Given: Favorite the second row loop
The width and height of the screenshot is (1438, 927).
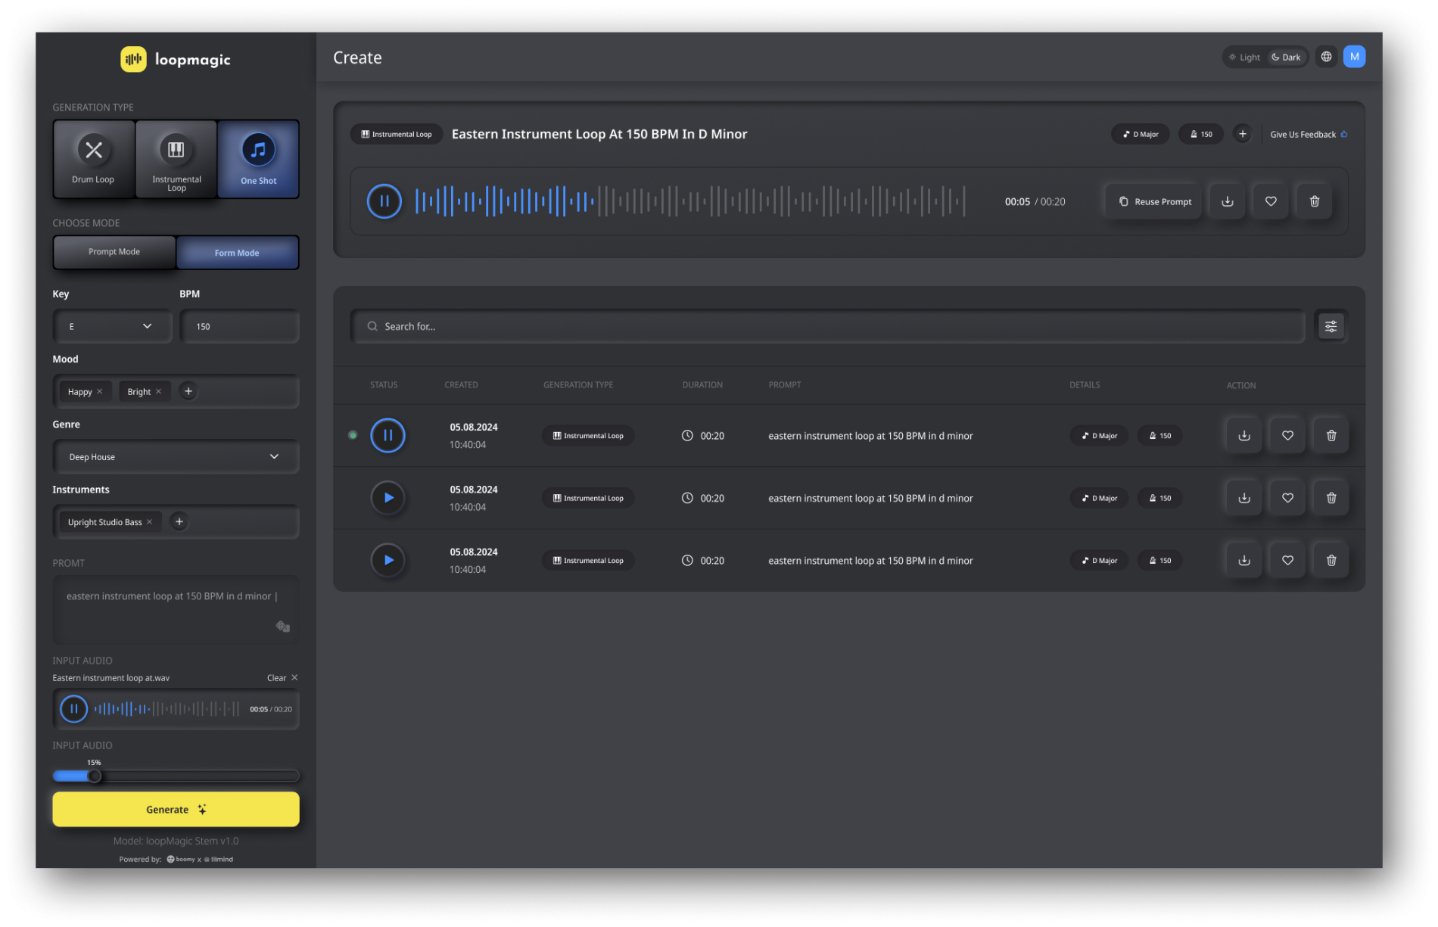Looking at the screenshot, I should (1287, 498).
